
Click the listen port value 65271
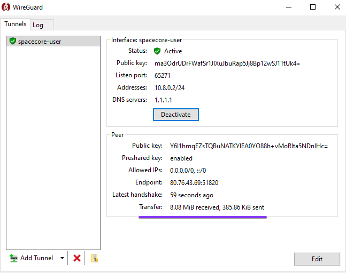coord(163,76)
